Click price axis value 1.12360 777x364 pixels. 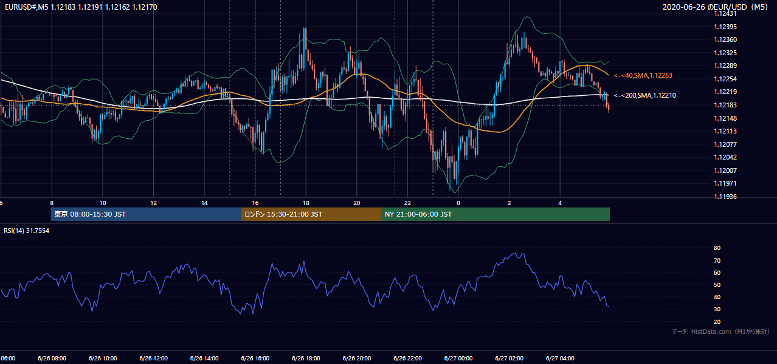[x=726, y=39]
